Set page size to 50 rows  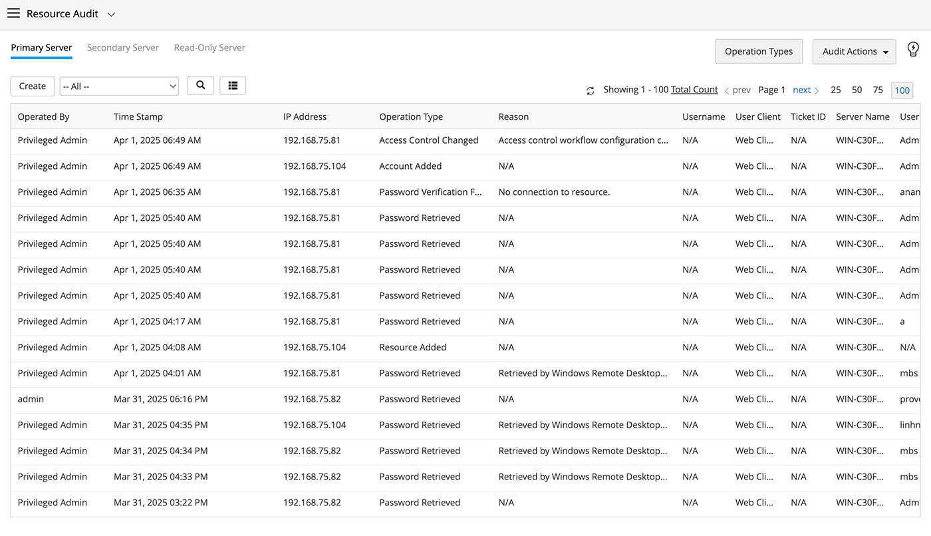click(x=857, y=90)
